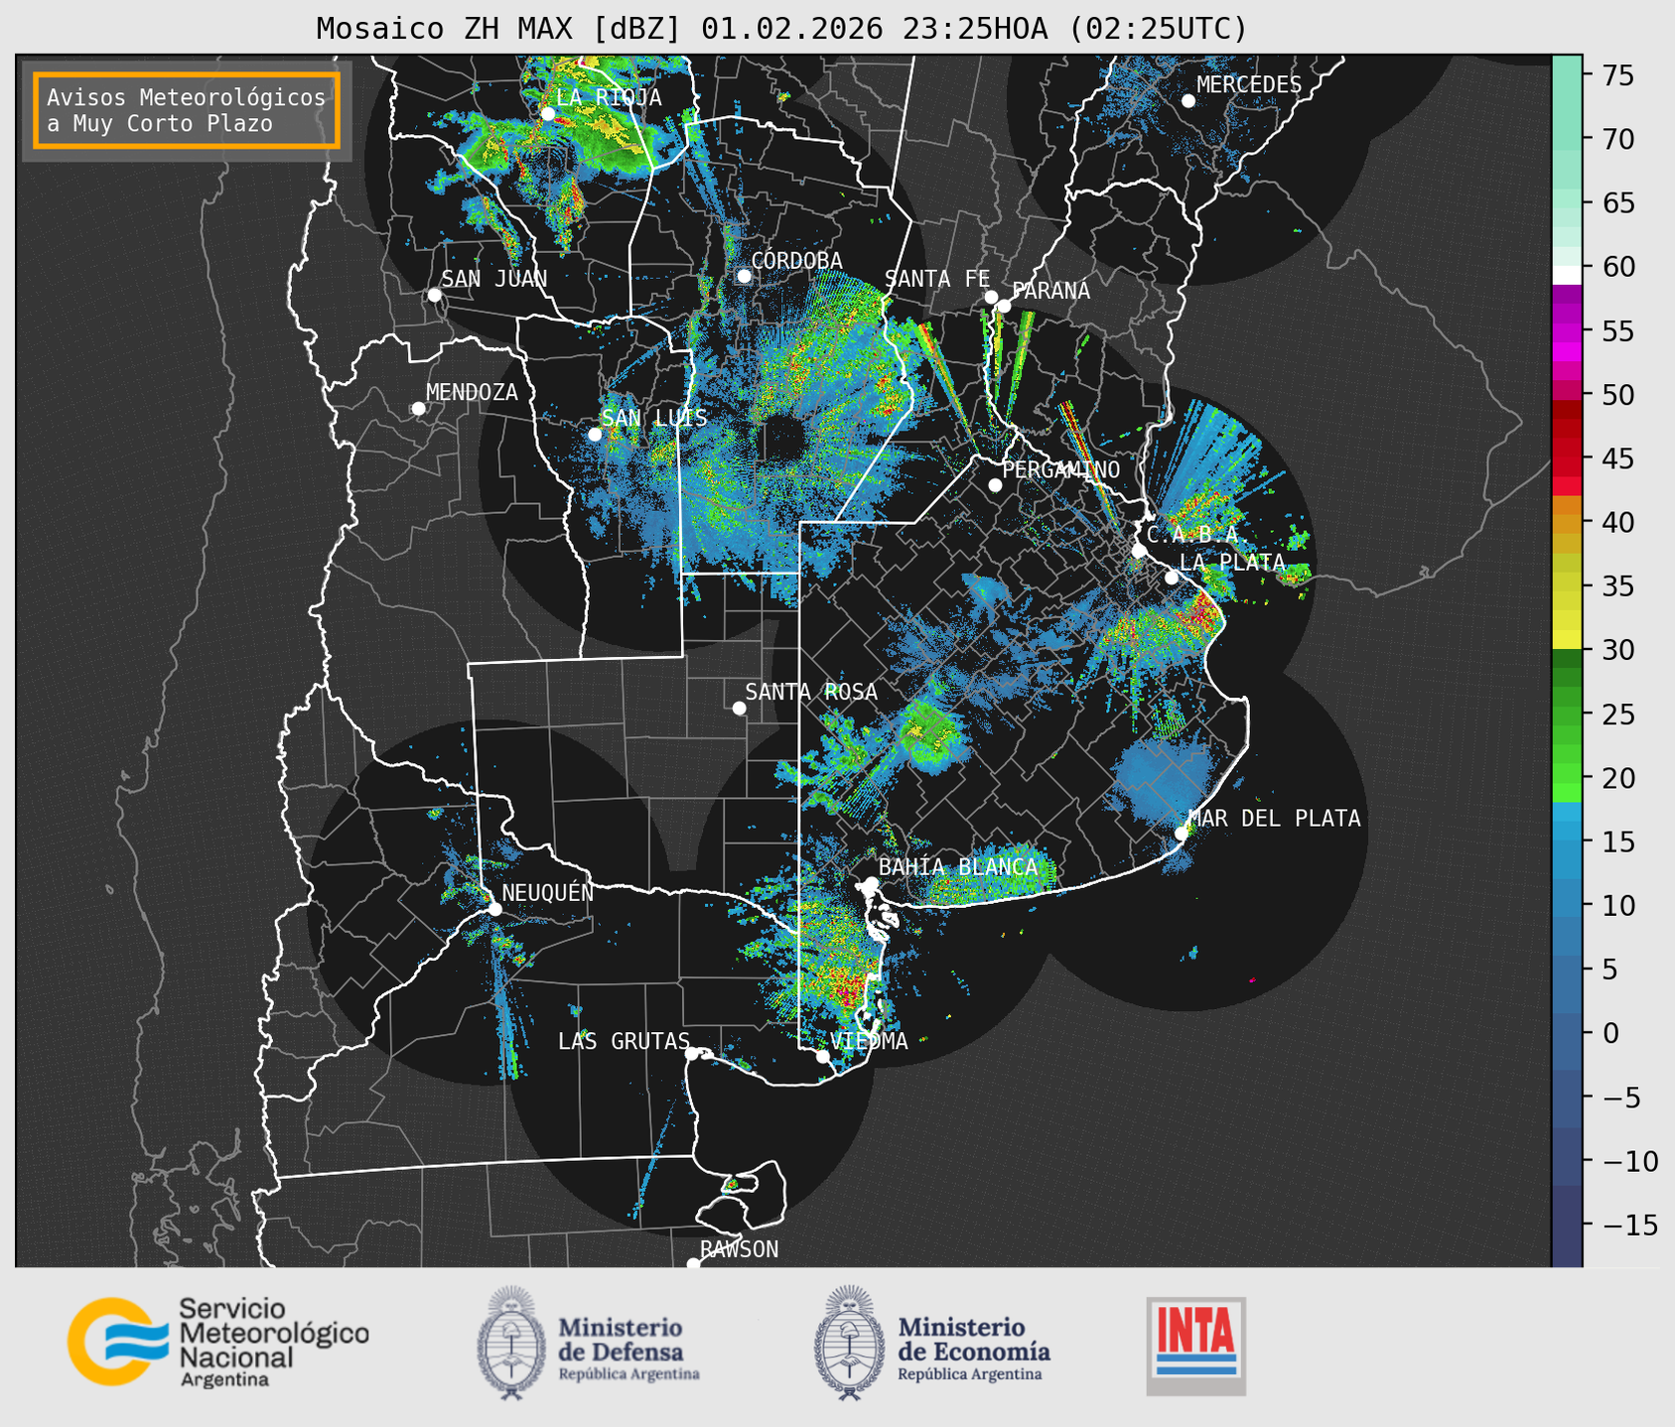Image resolution: width=1675 pixels, height=1427 pixels.
Task: Click the 50 dBZ colorbar label
Action: coord(1618,395)
